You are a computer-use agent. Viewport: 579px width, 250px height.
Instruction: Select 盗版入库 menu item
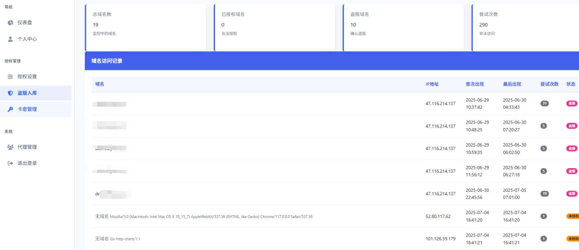coord(36,93)
